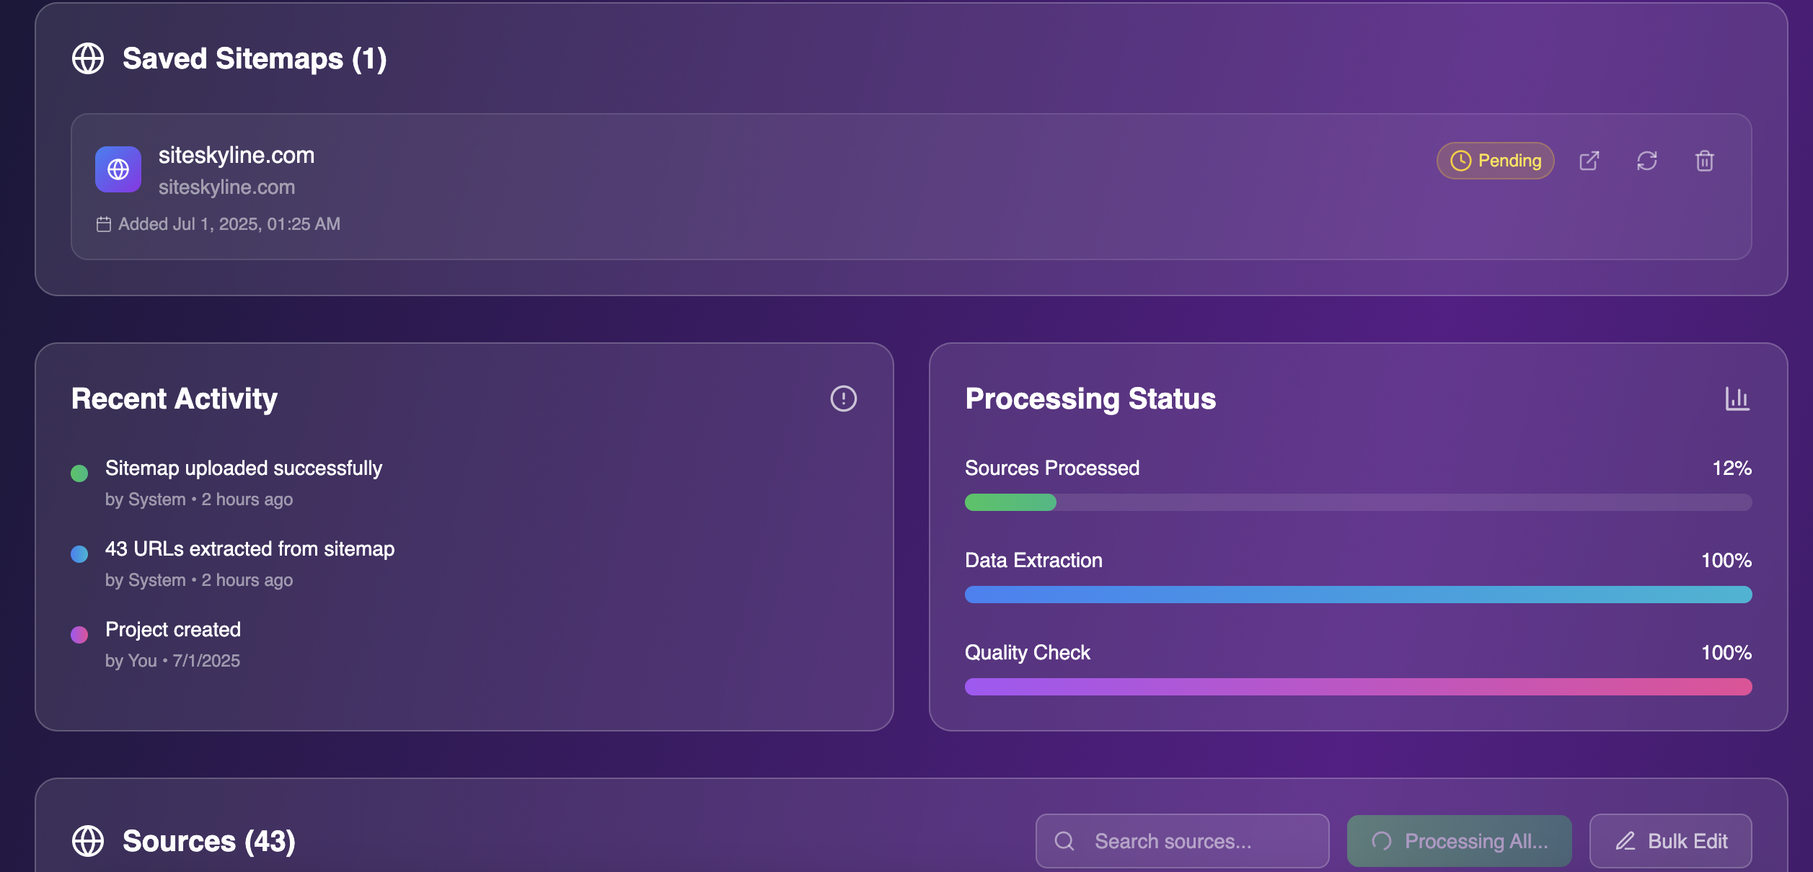
Task: Click the siteskyline.com sitemap title
Action: click(x=237, y=156)
